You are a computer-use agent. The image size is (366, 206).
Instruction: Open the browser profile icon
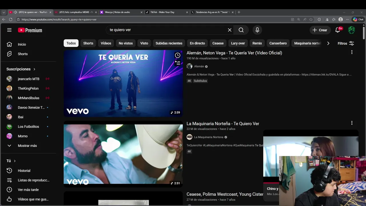pos(341,19)
